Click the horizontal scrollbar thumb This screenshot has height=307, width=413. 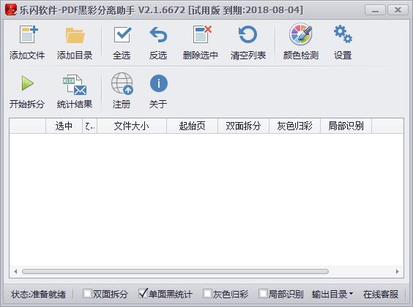click(x=175, y=271)
